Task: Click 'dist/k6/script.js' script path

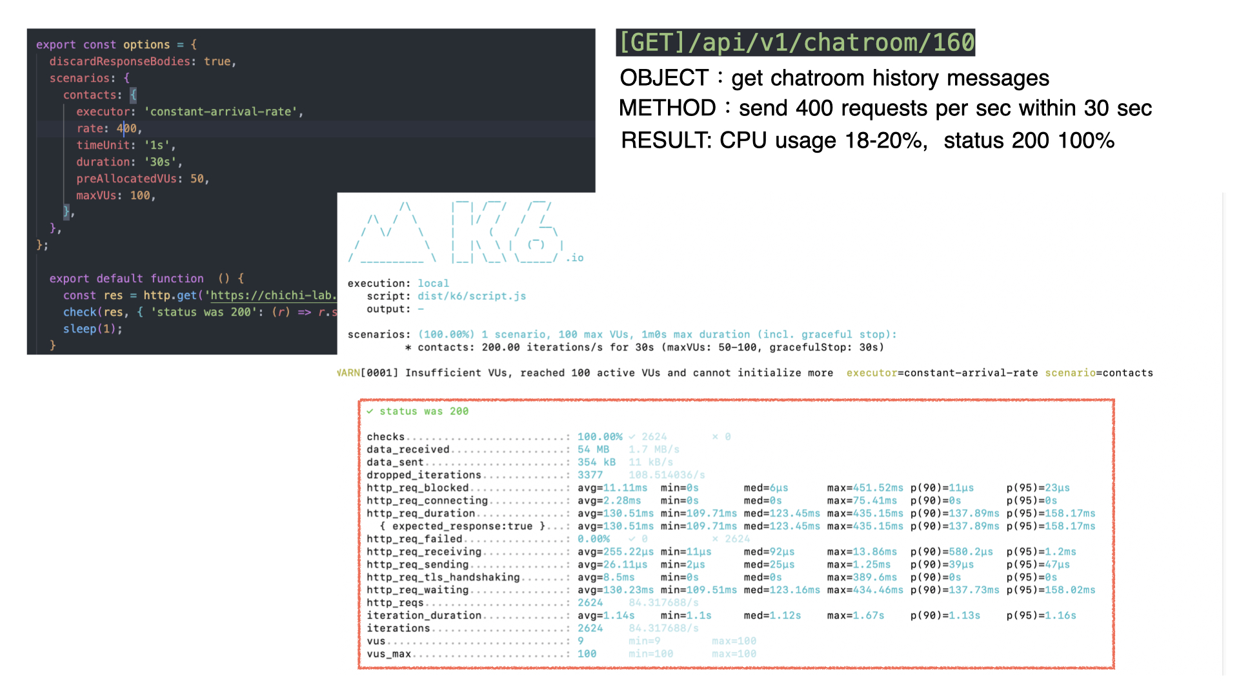Action: coord(471,296)
